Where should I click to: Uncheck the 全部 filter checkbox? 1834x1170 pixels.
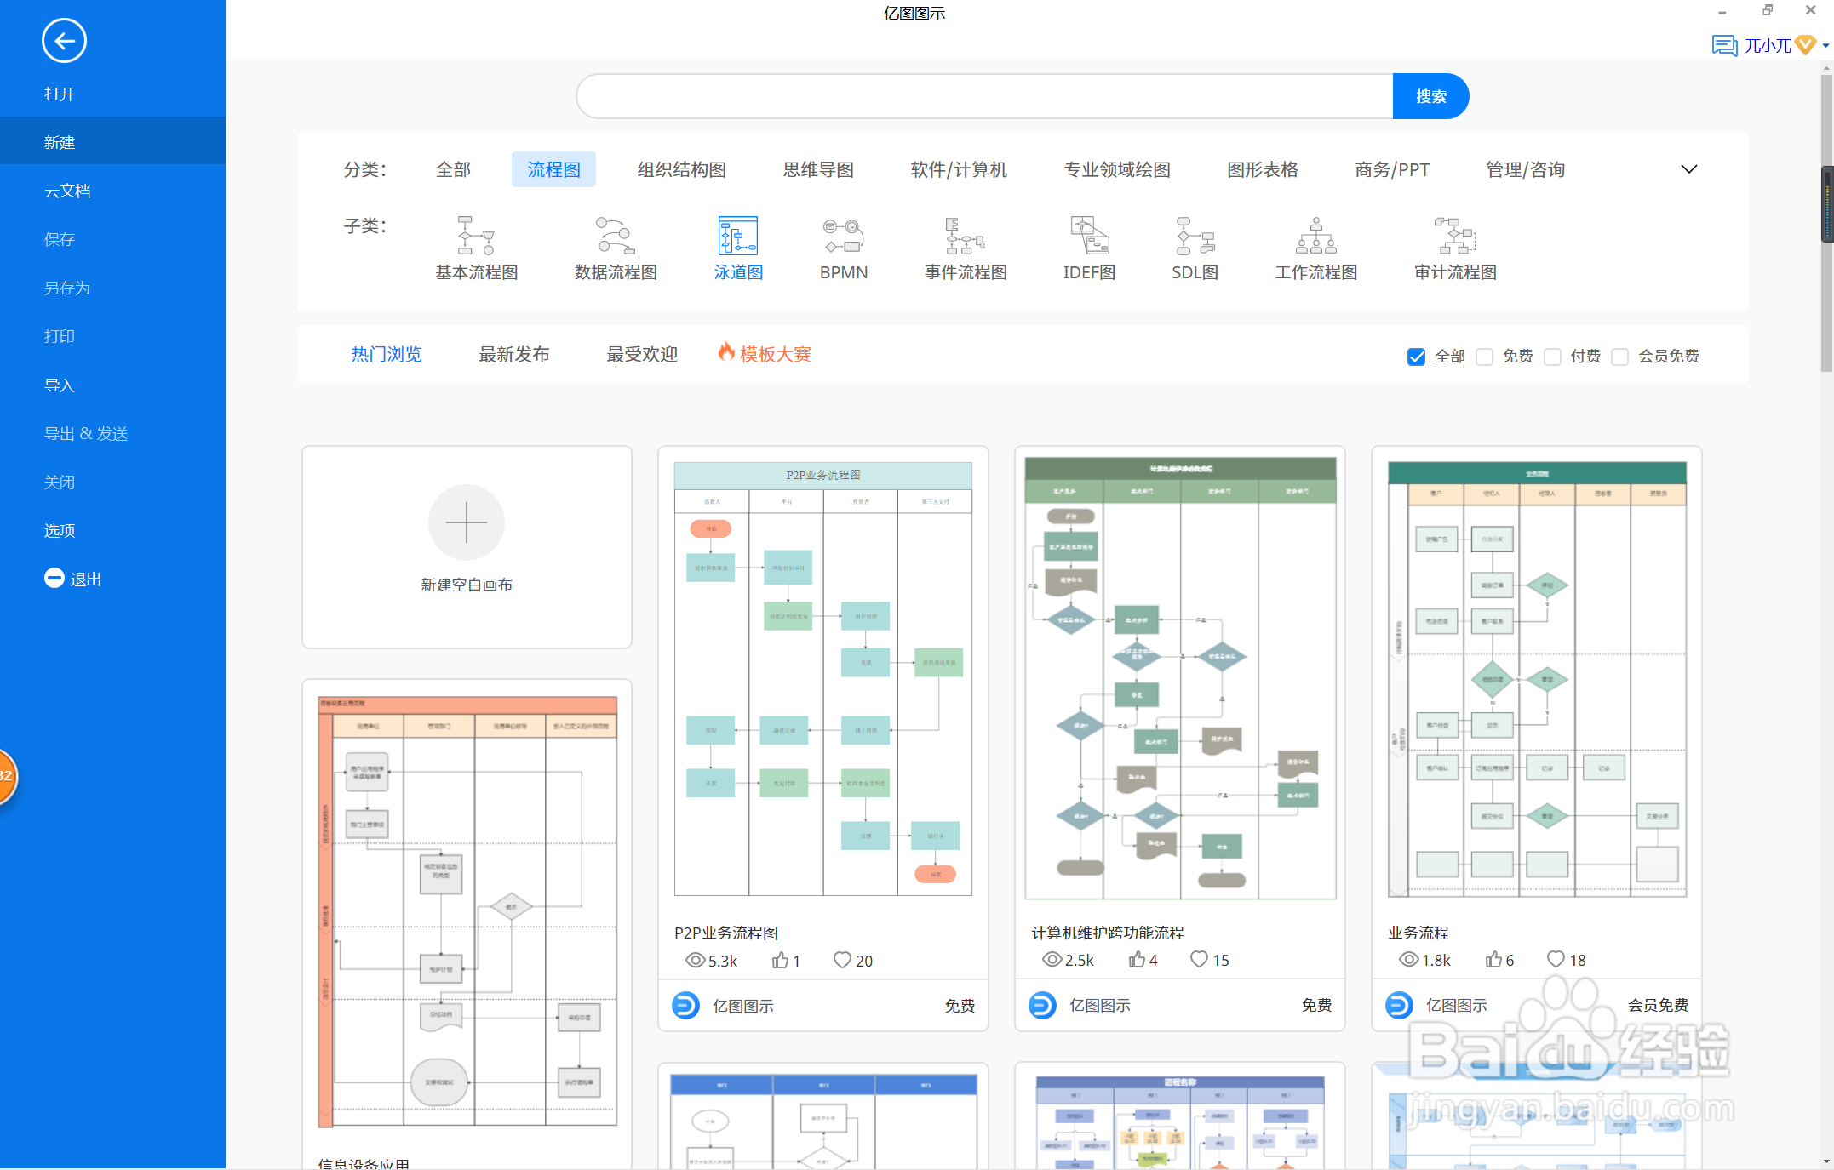[1416, 357]
